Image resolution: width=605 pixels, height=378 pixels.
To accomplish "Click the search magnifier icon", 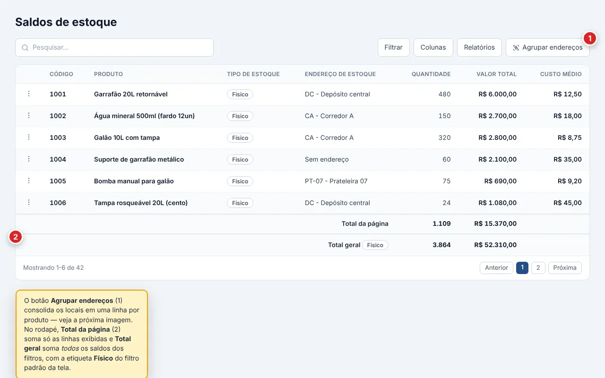I will tap(25, 48).
